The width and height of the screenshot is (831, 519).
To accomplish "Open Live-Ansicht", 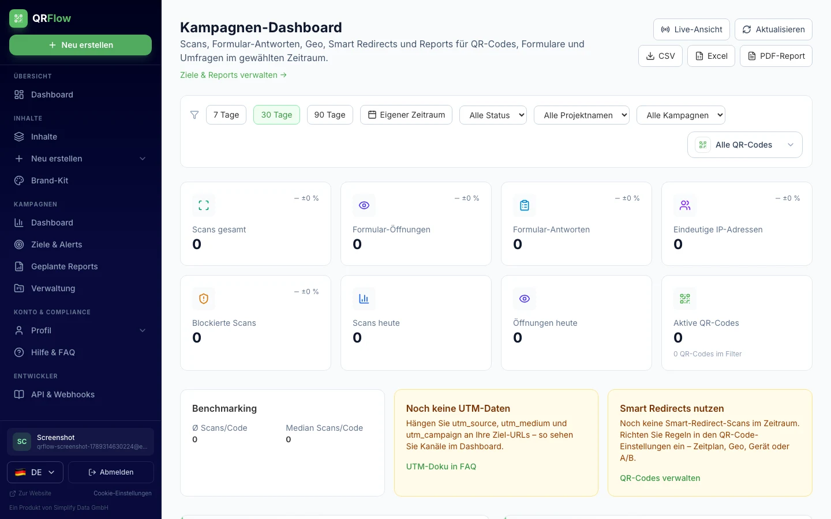I will (x=691, y=29).
